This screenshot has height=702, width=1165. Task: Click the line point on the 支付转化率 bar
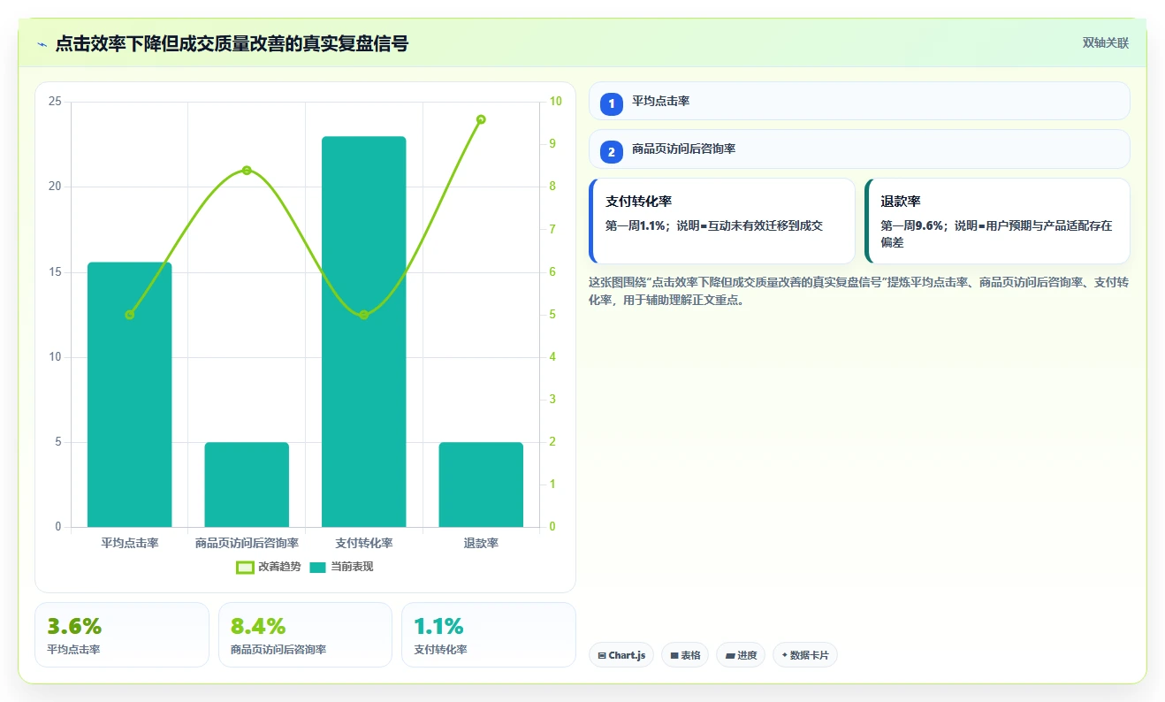[364, 315]
